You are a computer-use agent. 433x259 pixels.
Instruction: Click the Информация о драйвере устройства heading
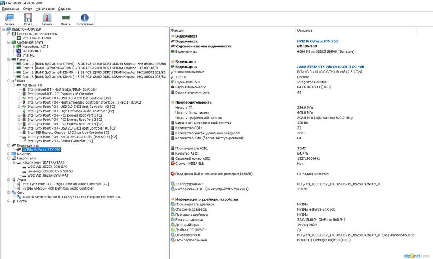point(207,199)
